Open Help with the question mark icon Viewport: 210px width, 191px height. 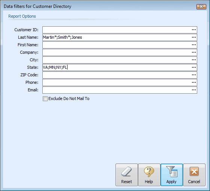pyautogui.click(x=149, y=175)
